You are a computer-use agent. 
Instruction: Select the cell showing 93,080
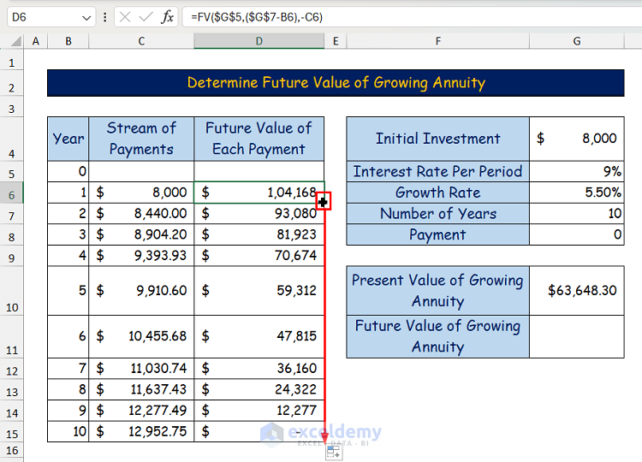(259, 213)
